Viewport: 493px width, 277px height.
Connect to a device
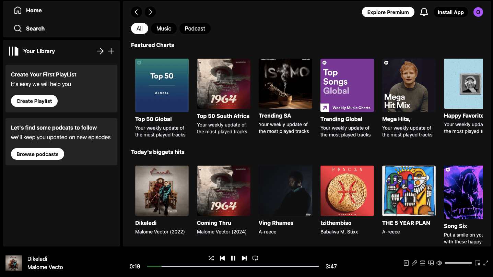pyautogui.click(x=431, y=263)
